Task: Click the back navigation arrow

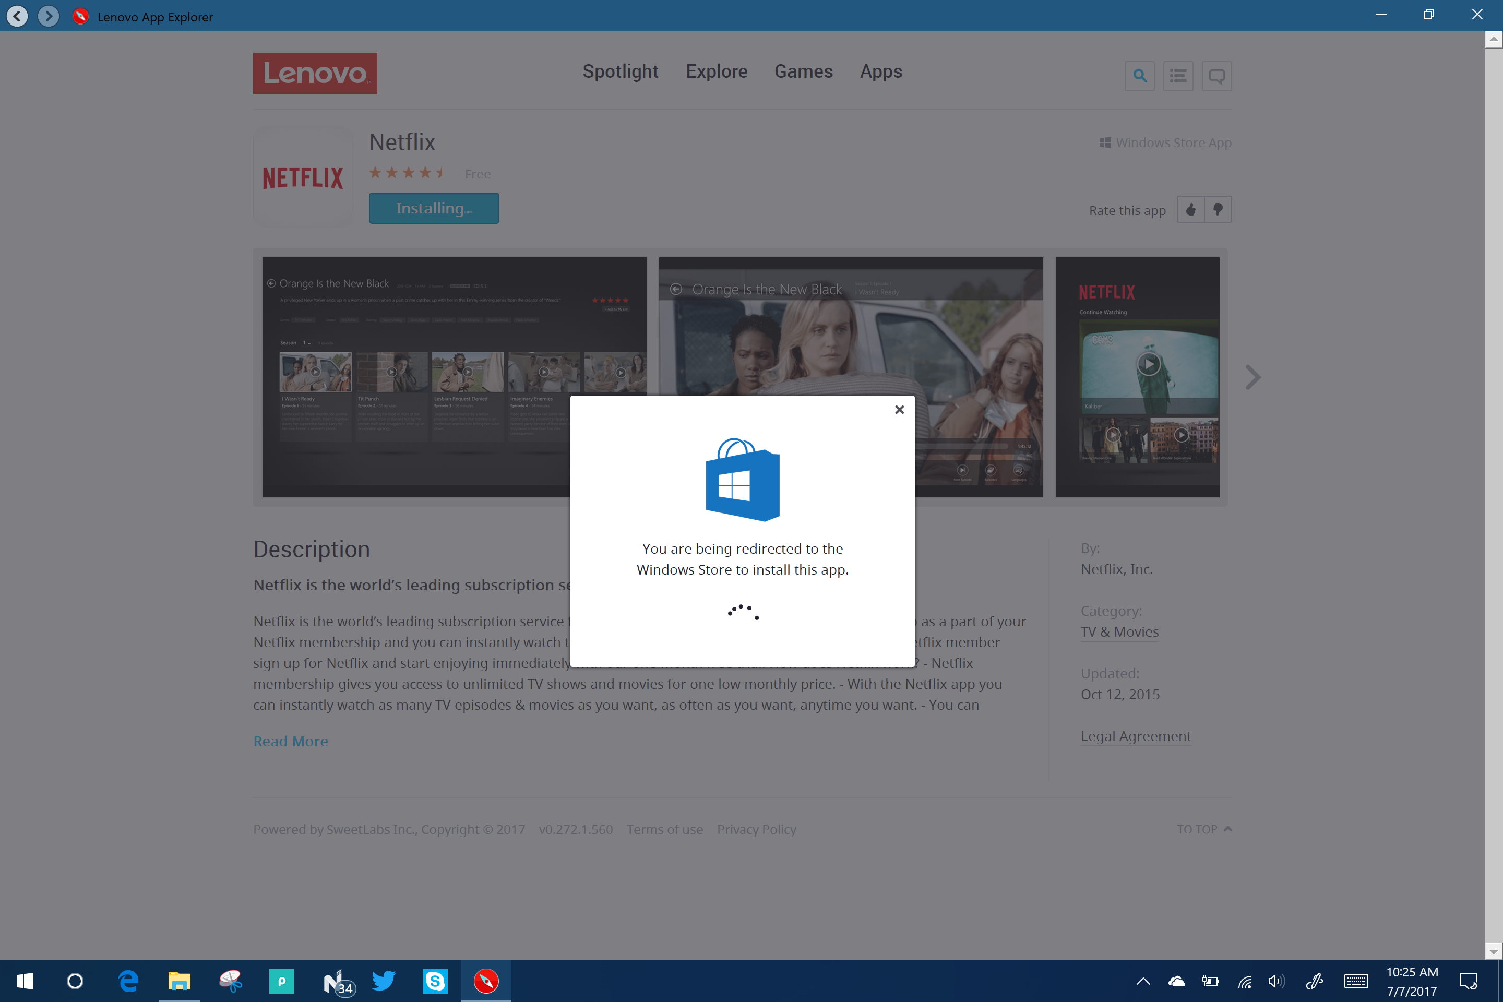Action: click(17, 16)
